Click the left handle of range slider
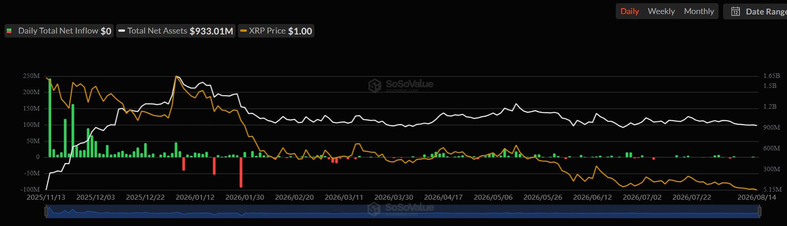The width and height of the screenshot is (787, 226). coord(46,212)
